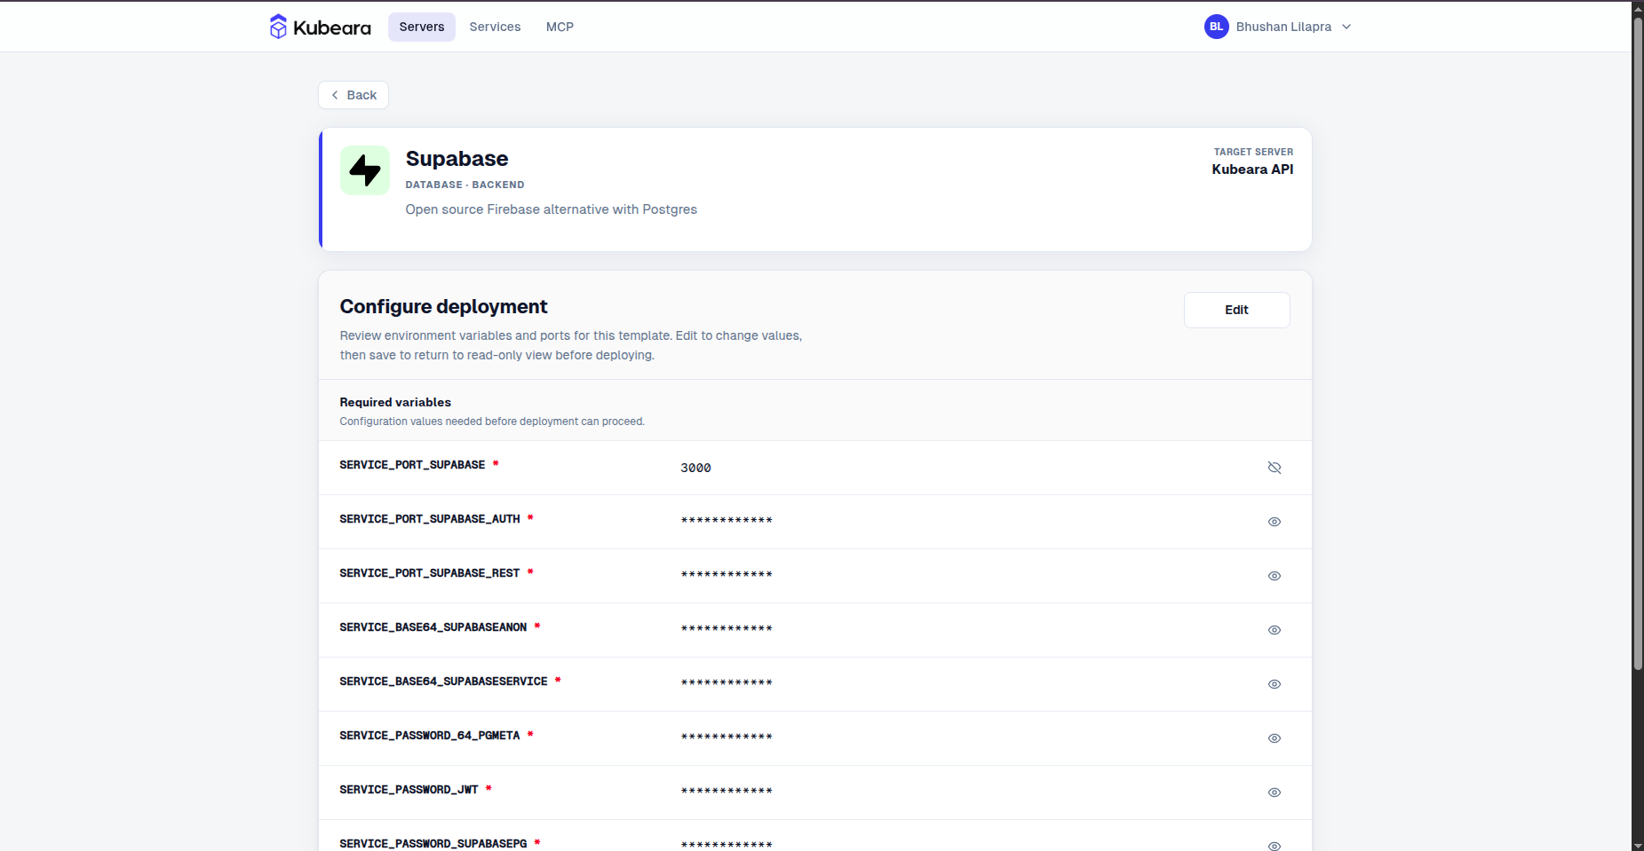This screenshot has width=1644, height=851.
Task: Open the Bhushan Lilapra account menu
Action: (1278, 27)
